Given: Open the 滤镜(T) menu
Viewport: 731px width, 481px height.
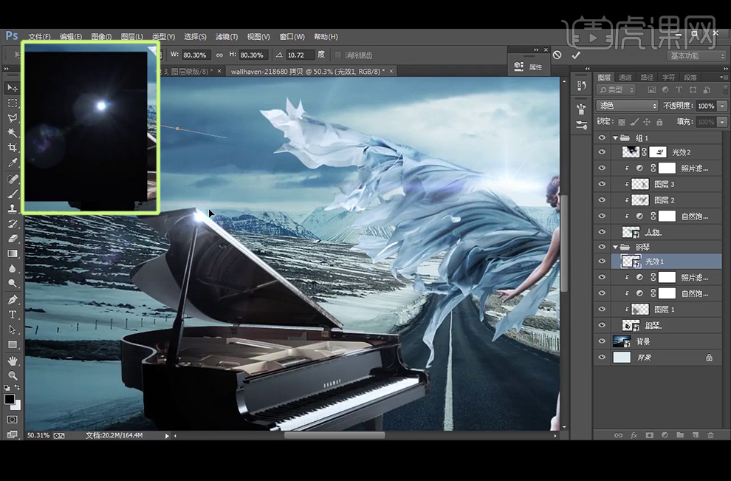Looking at the screenshot, I should 225,37.
